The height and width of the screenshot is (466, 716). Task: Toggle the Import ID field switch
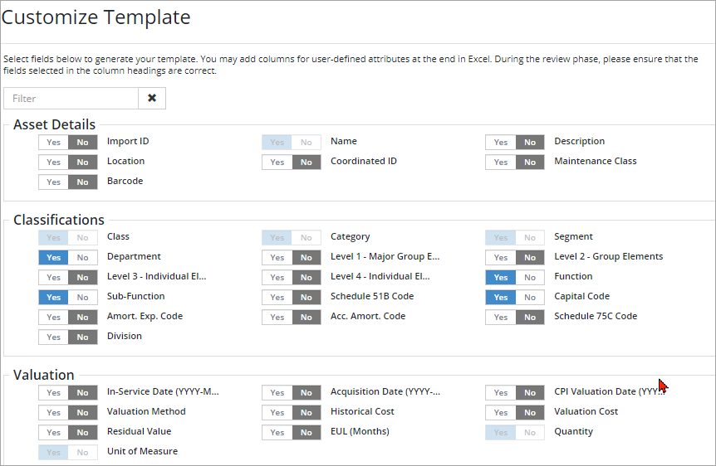point(67,142)
